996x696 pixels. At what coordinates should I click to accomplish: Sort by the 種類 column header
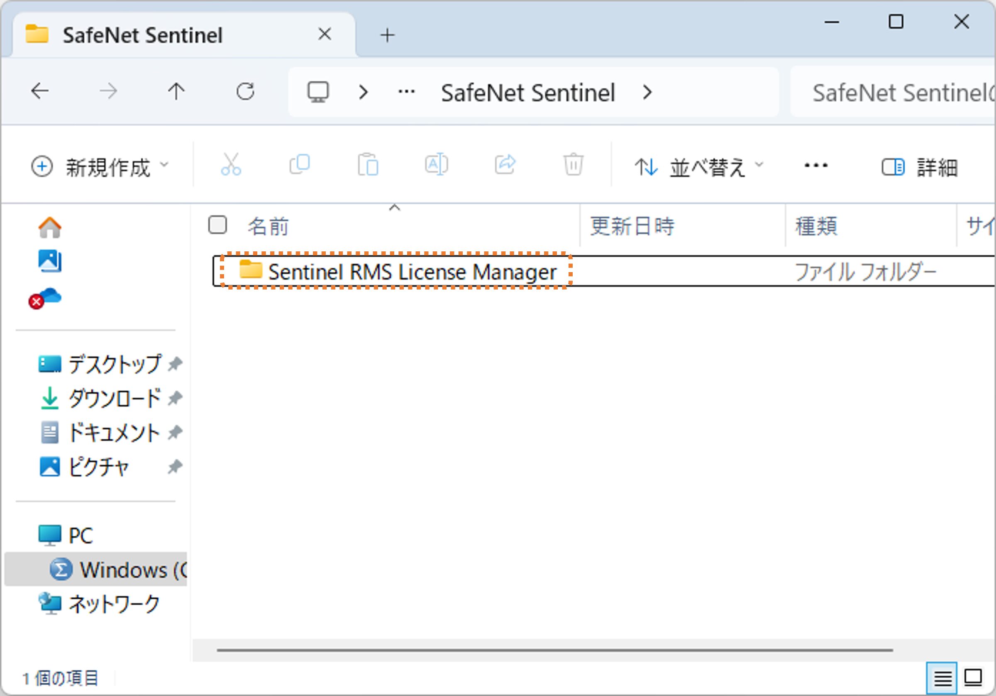click(x=816, y=226)
